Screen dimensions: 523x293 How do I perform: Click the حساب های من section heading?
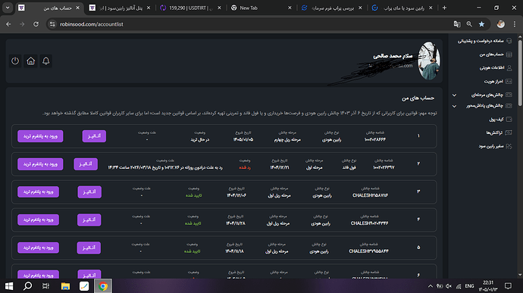click(x=418, y=98)
